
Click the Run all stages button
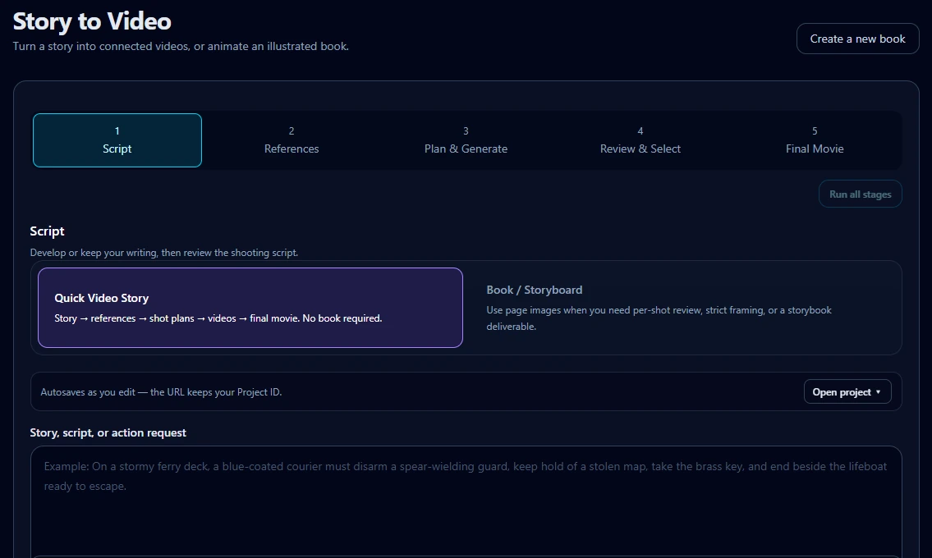point(860,194)
